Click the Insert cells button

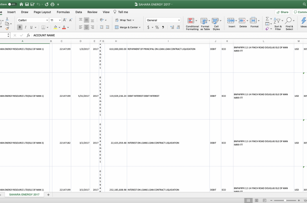[x=232, y=23]
